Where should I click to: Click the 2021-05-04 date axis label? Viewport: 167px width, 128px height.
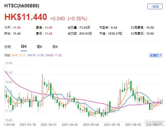pyautogui.click(x=91, y=125)
